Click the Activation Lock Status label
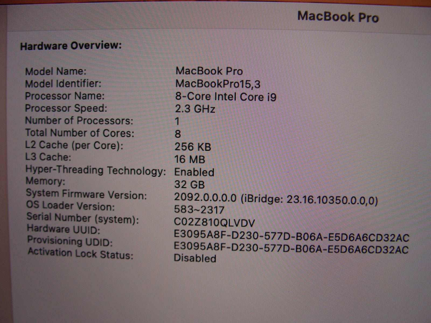Image resolution: width=431 pixels, height=323 pixels. pos(81,253)
